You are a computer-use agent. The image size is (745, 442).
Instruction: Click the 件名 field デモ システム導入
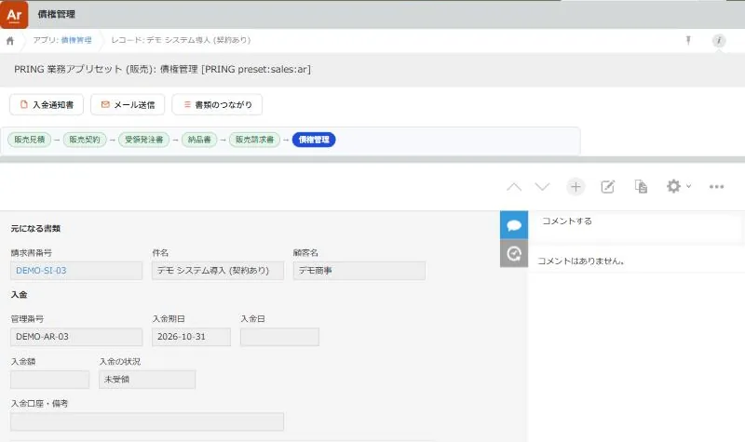[x=218, y=271]
